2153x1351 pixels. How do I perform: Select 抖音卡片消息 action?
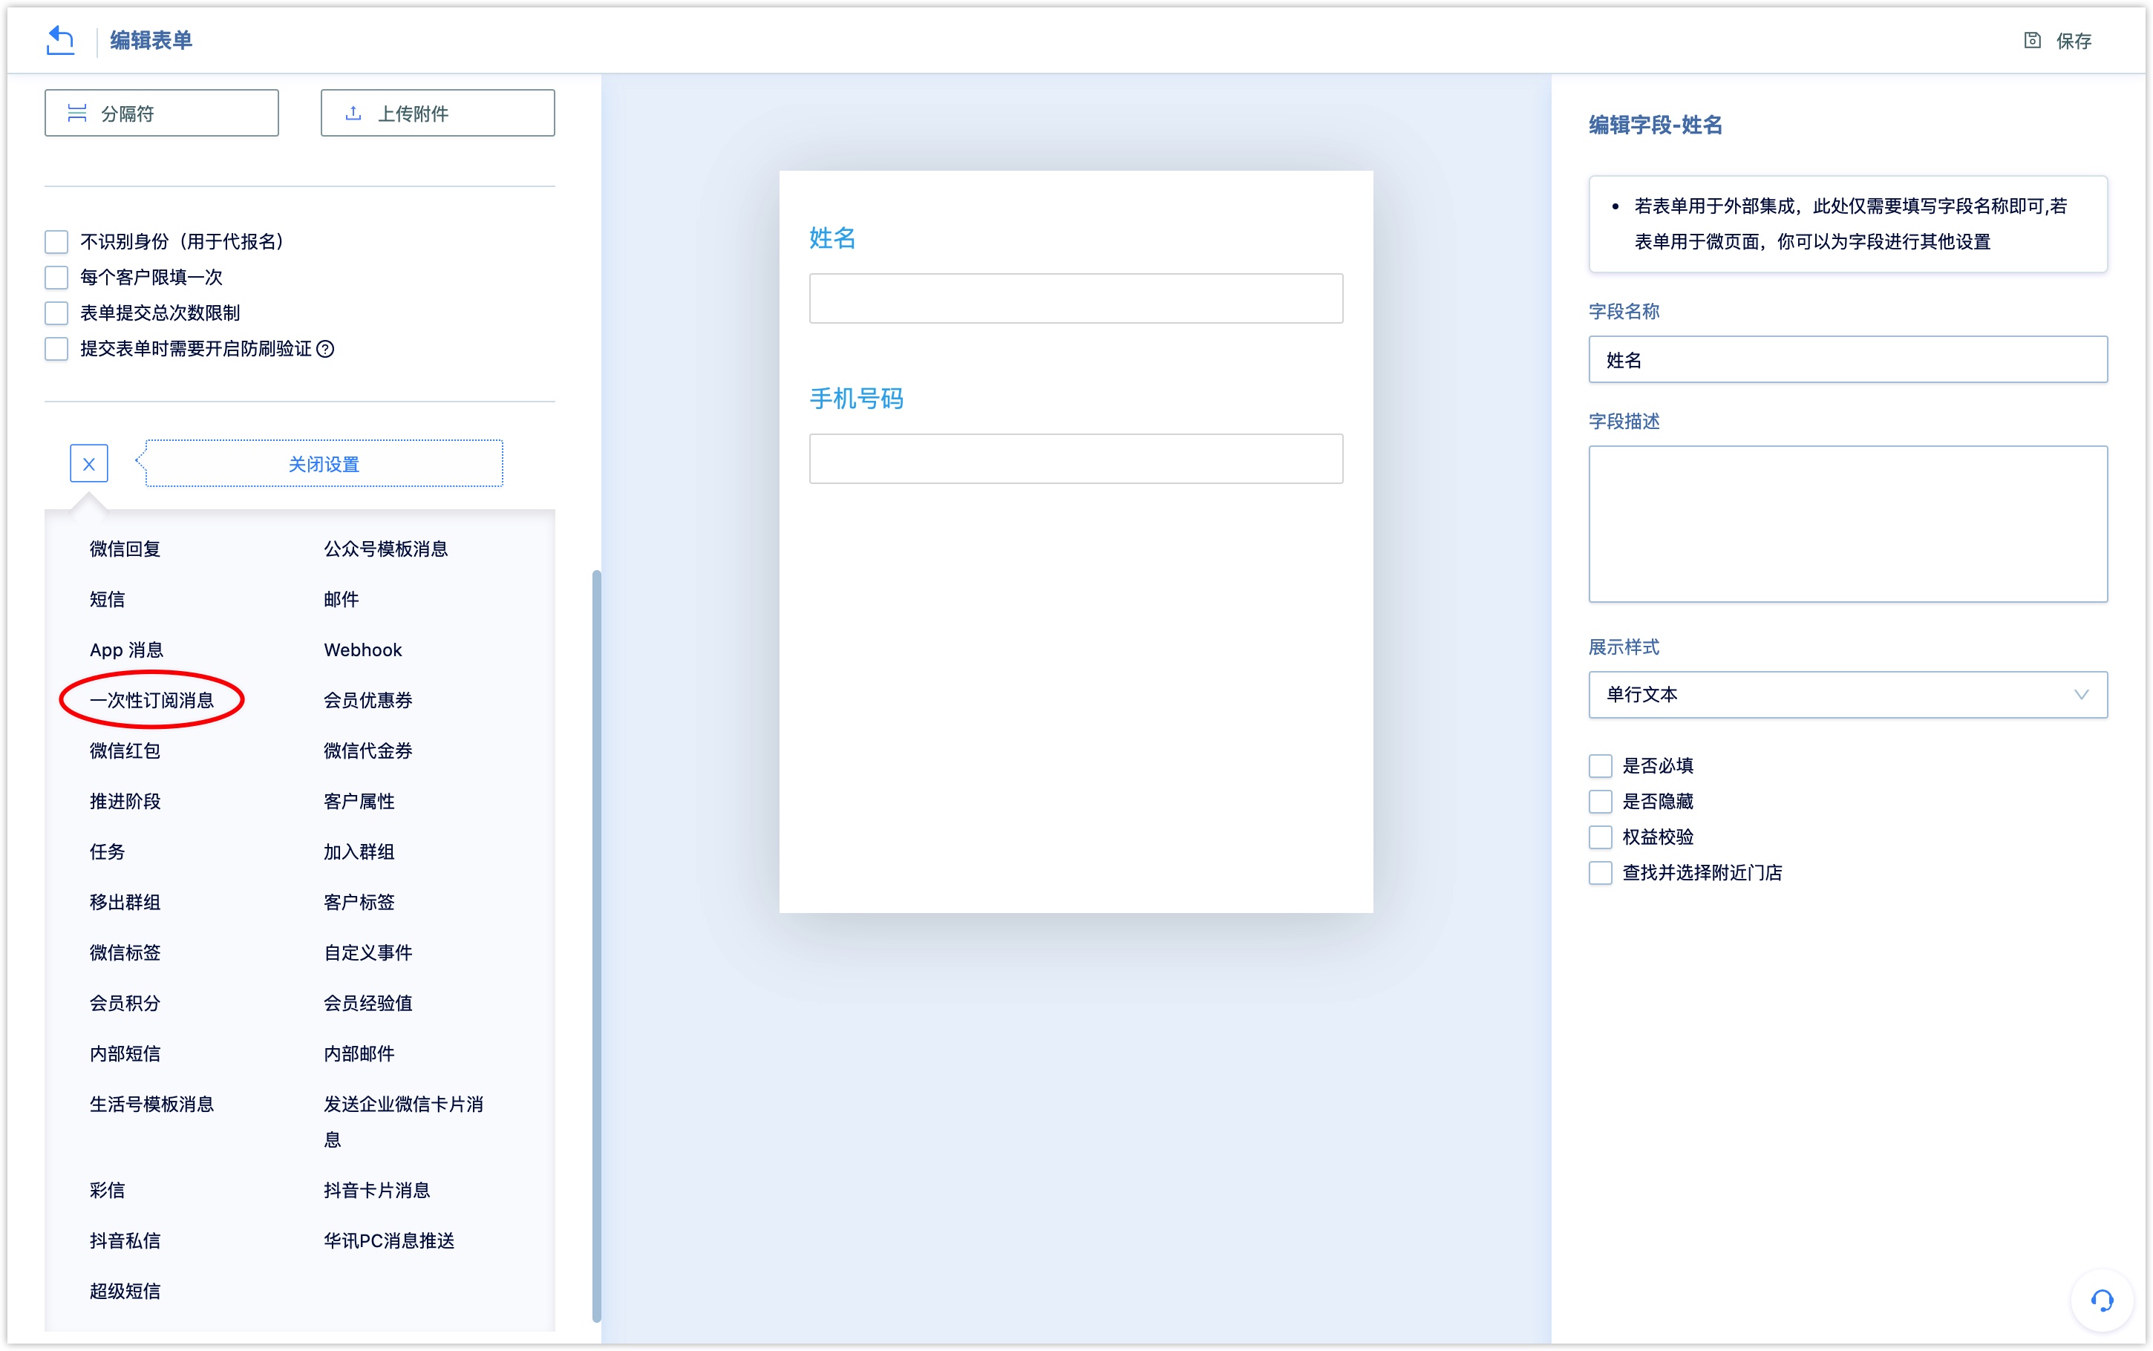[x=377, y=1190]
